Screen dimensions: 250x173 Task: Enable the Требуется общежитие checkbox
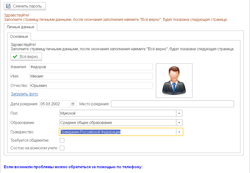[62, 140]
